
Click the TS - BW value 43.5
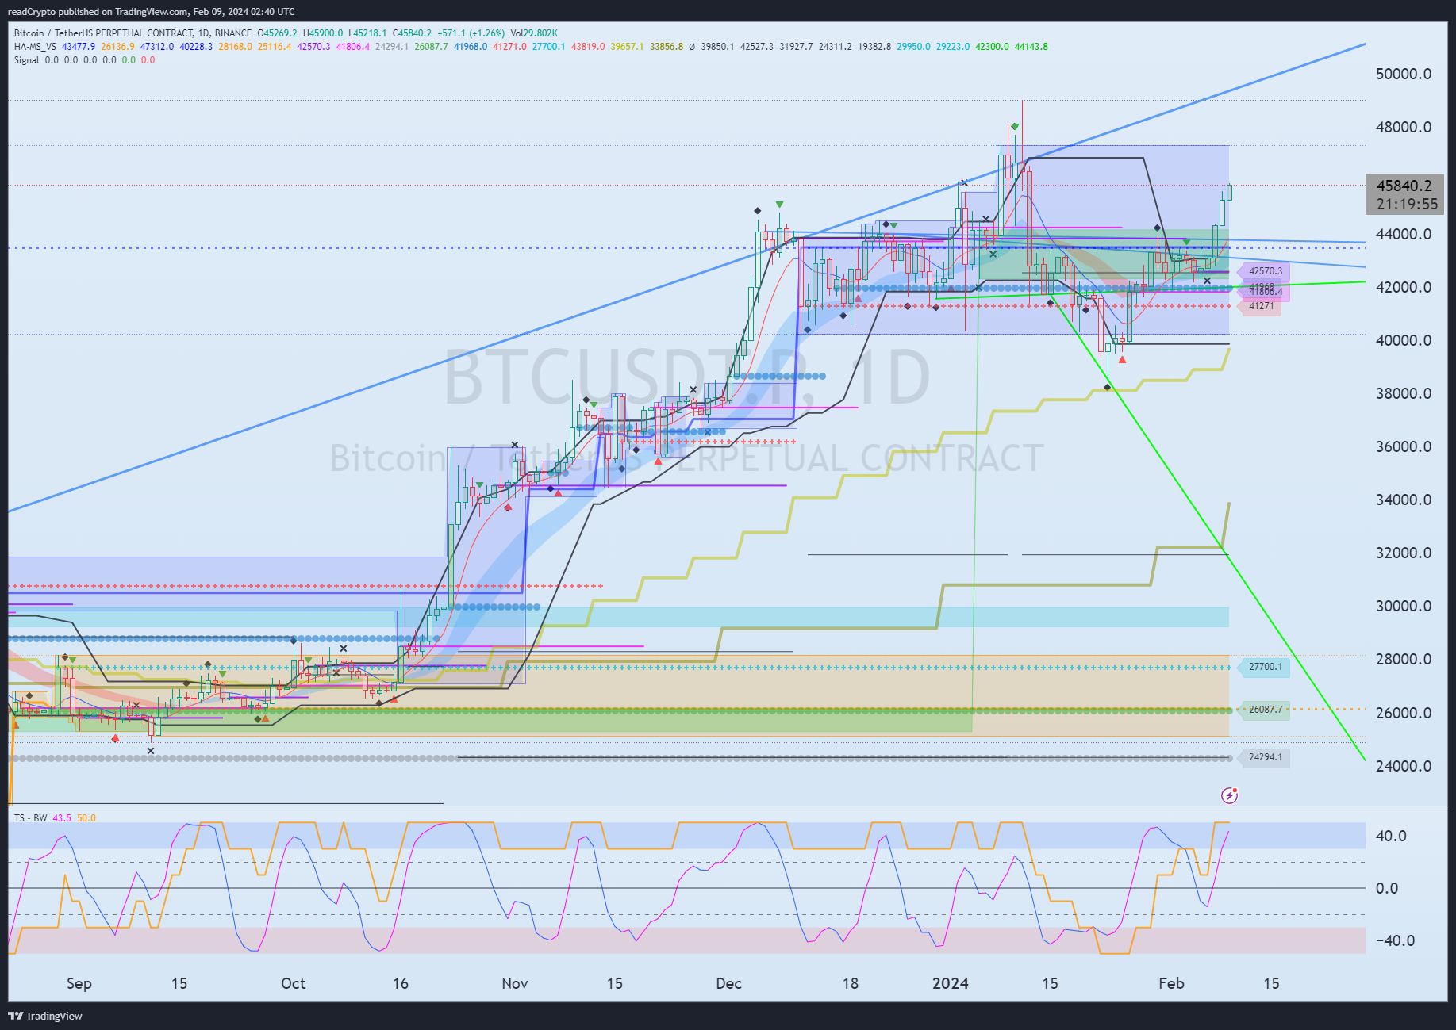click(62, 817)
